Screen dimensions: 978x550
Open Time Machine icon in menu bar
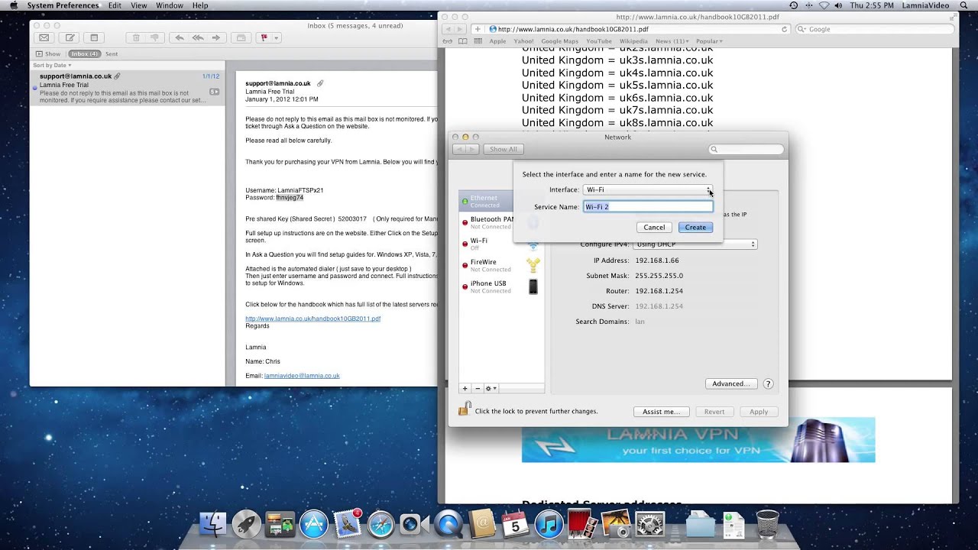click(x=794, y=5)
